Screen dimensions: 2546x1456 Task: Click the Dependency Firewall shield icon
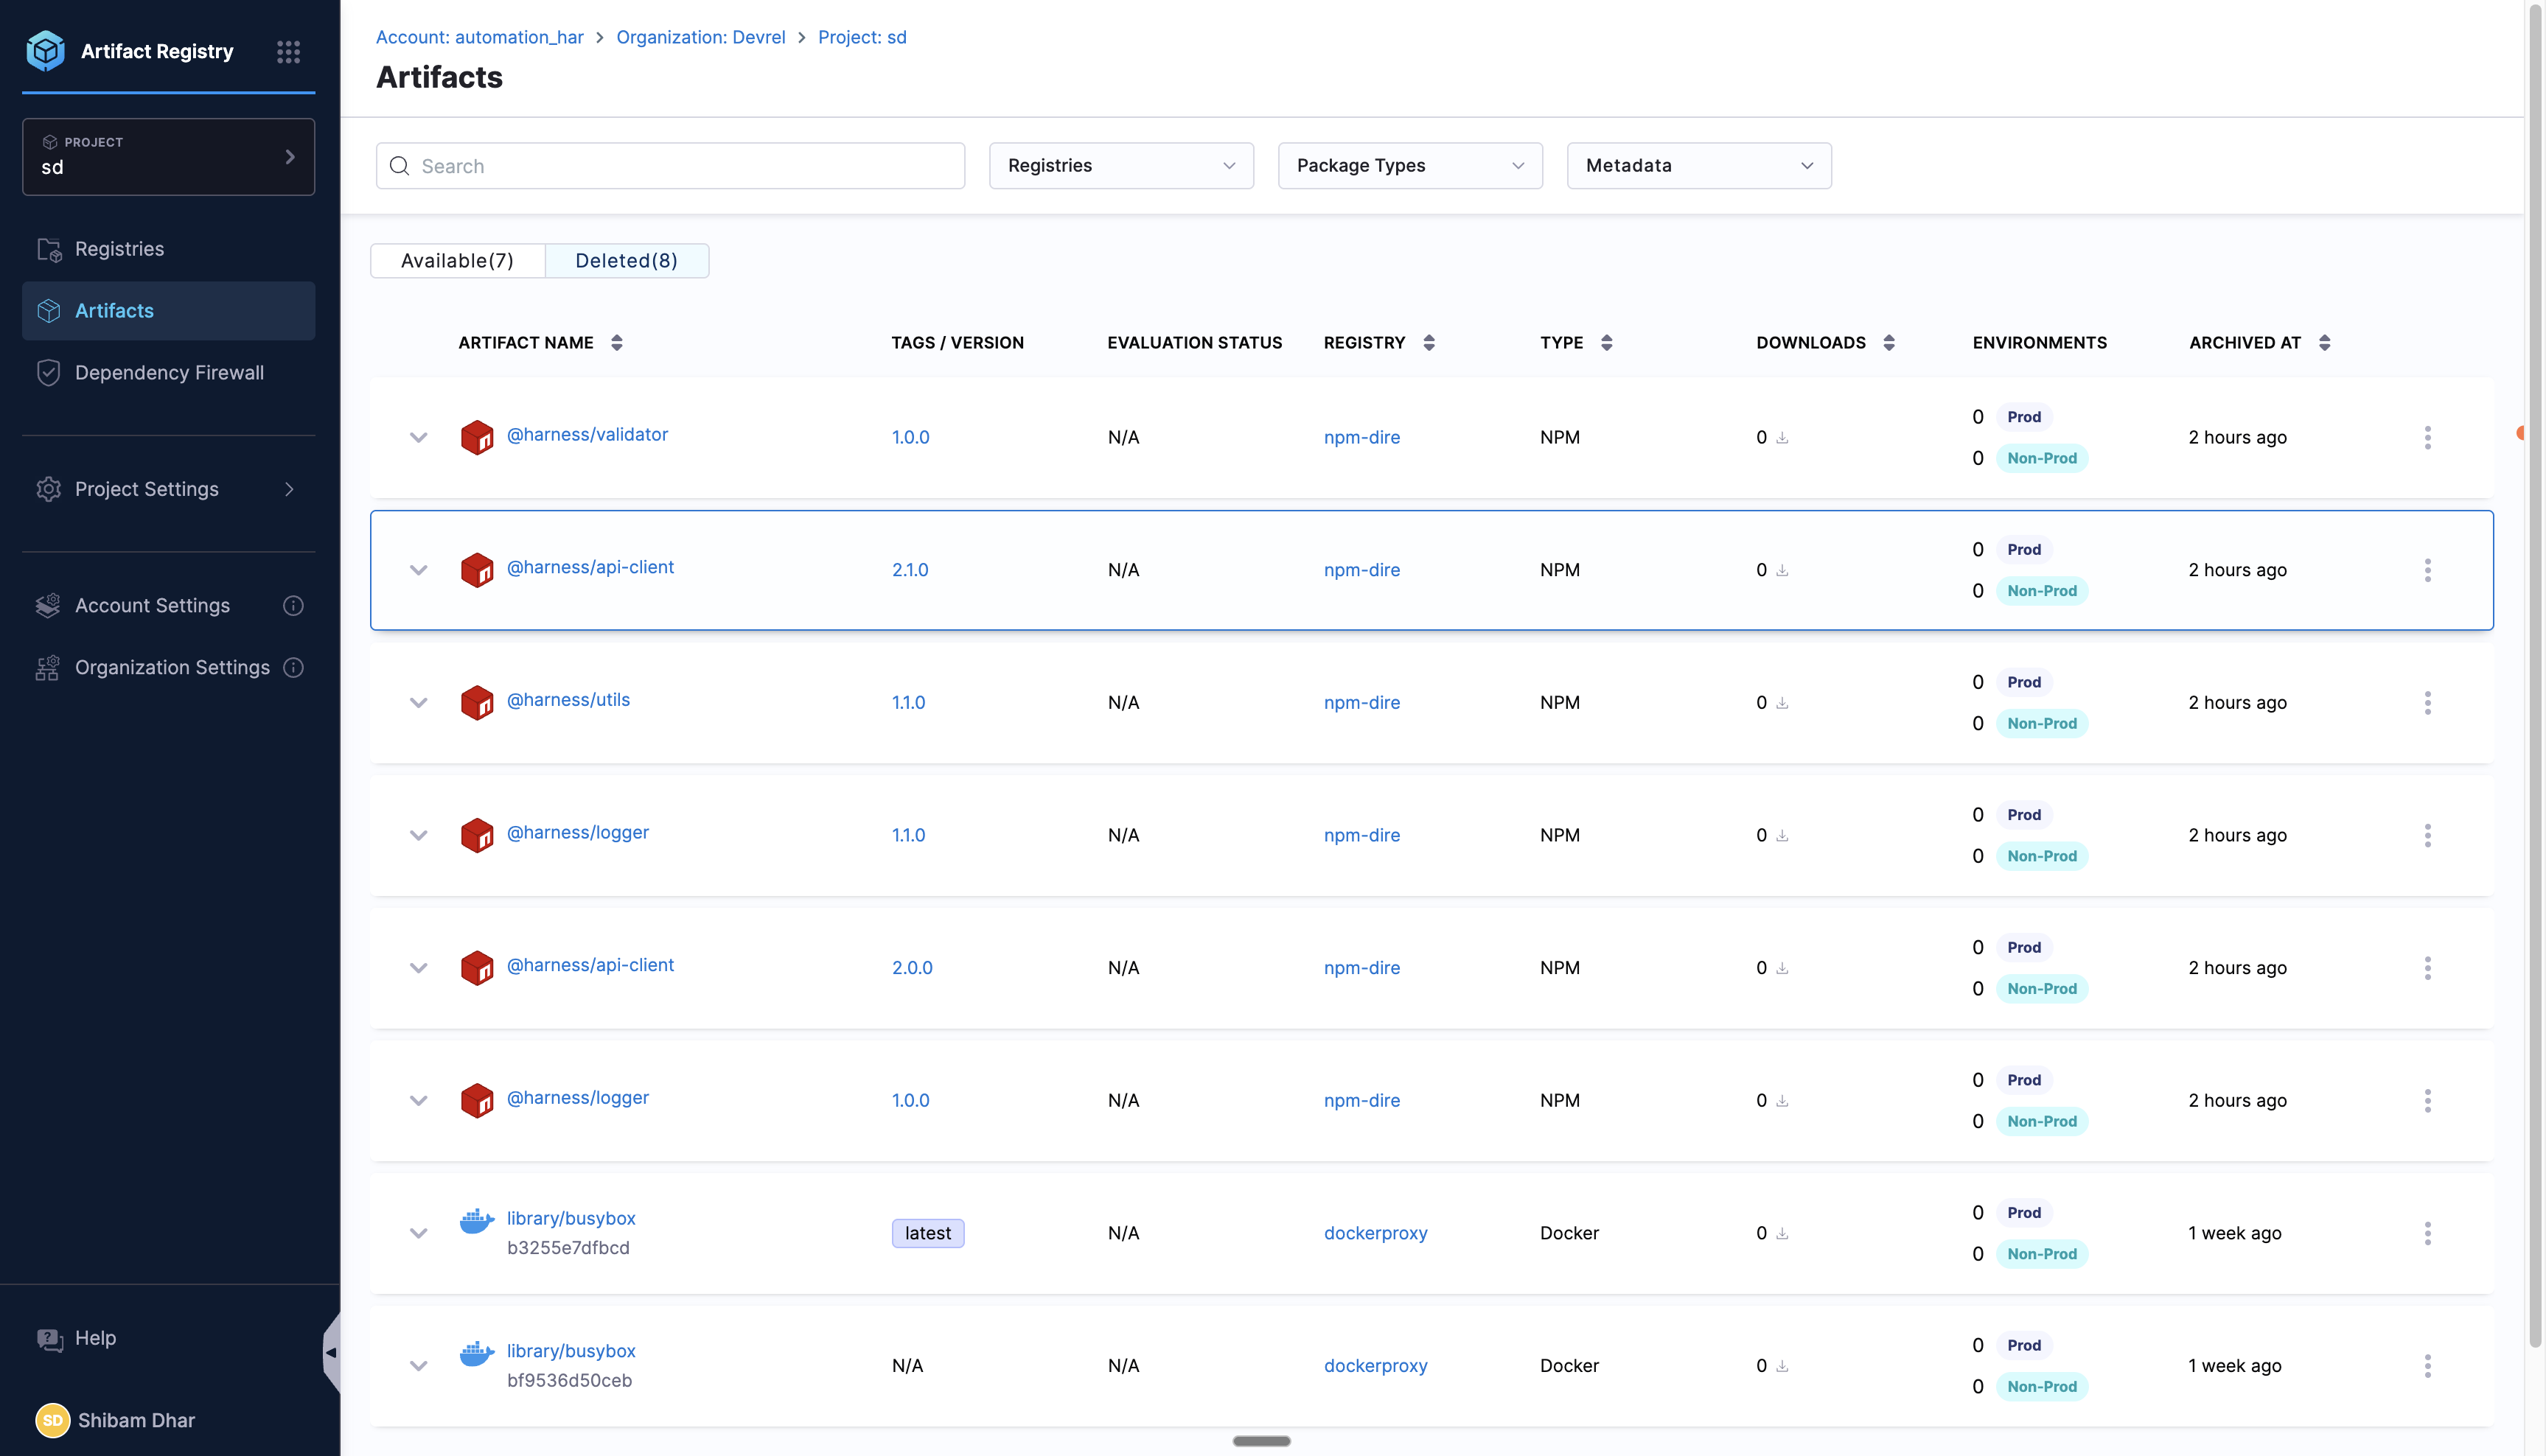click(x=49, y=372)
